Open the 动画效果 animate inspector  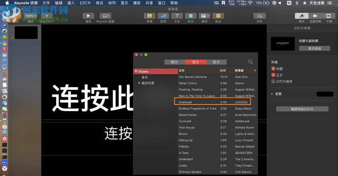point(315,16)
